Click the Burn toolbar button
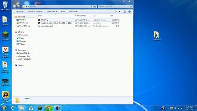The image size is (197, 111). point(63,12)
